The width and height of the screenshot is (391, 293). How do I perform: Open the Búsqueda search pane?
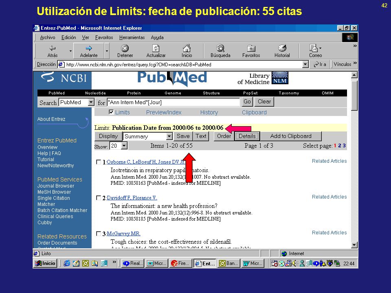pyautogui.click(x=220, y=51)
